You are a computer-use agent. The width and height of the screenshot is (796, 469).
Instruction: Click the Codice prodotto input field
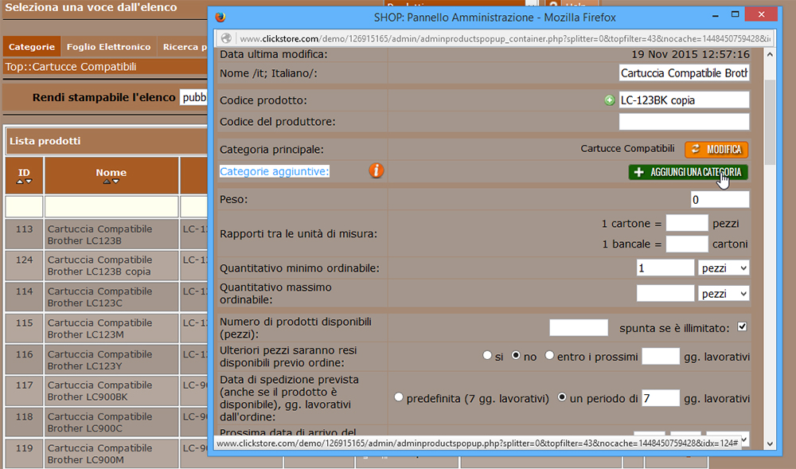pyautogui.click(x=685, y=100)
